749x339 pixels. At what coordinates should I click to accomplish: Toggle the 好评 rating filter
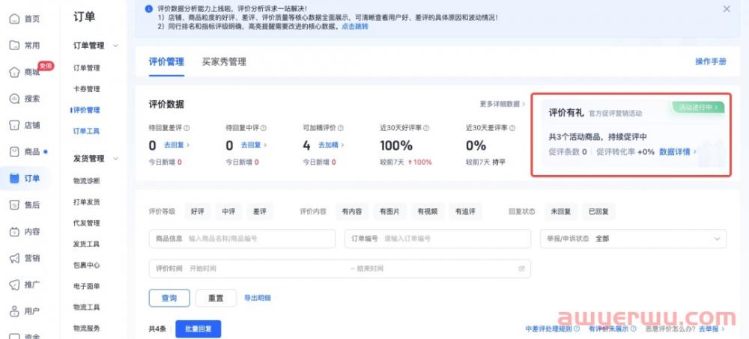click(x=197, y=212)
